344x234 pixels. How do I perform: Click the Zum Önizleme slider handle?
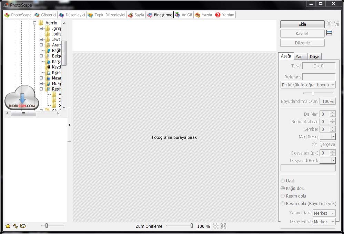point(192,226)
